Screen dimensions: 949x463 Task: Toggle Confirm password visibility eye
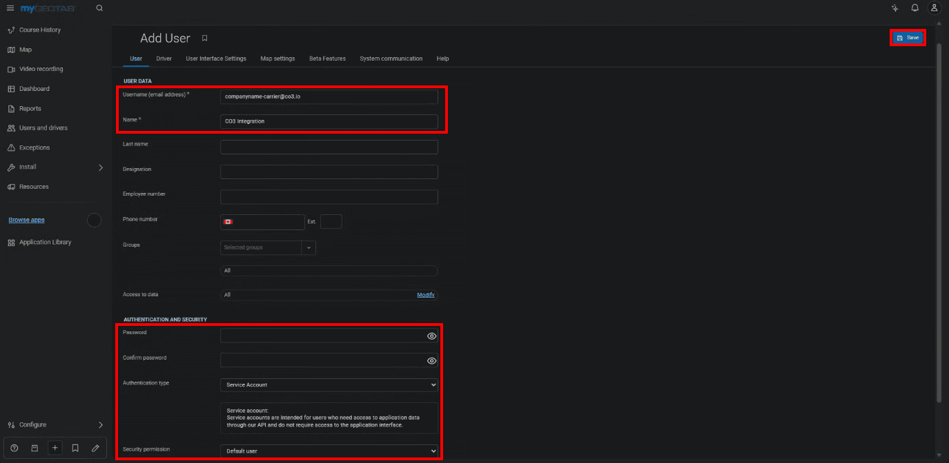tap(431, 361)
